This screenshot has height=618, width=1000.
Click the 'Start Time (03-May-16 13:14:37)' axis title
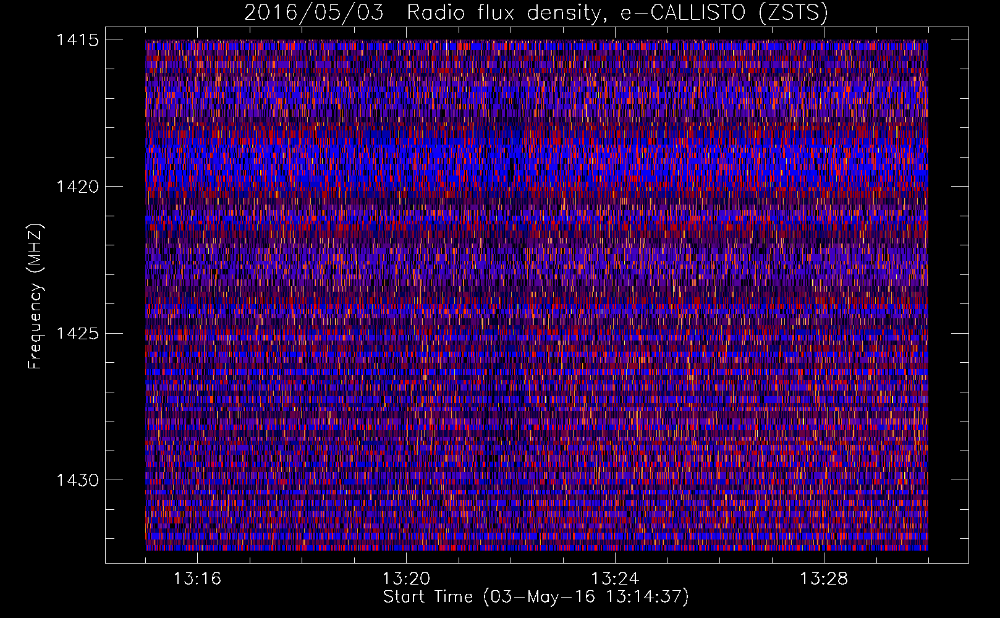[536, 597]
